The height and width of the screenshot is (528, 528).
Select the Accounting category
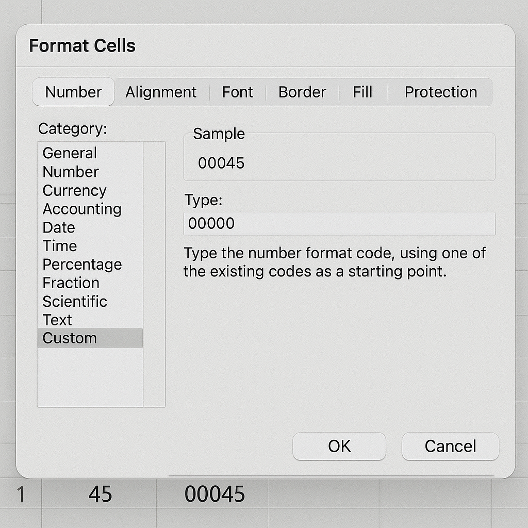pyautogui.click(x=82, y=209)
